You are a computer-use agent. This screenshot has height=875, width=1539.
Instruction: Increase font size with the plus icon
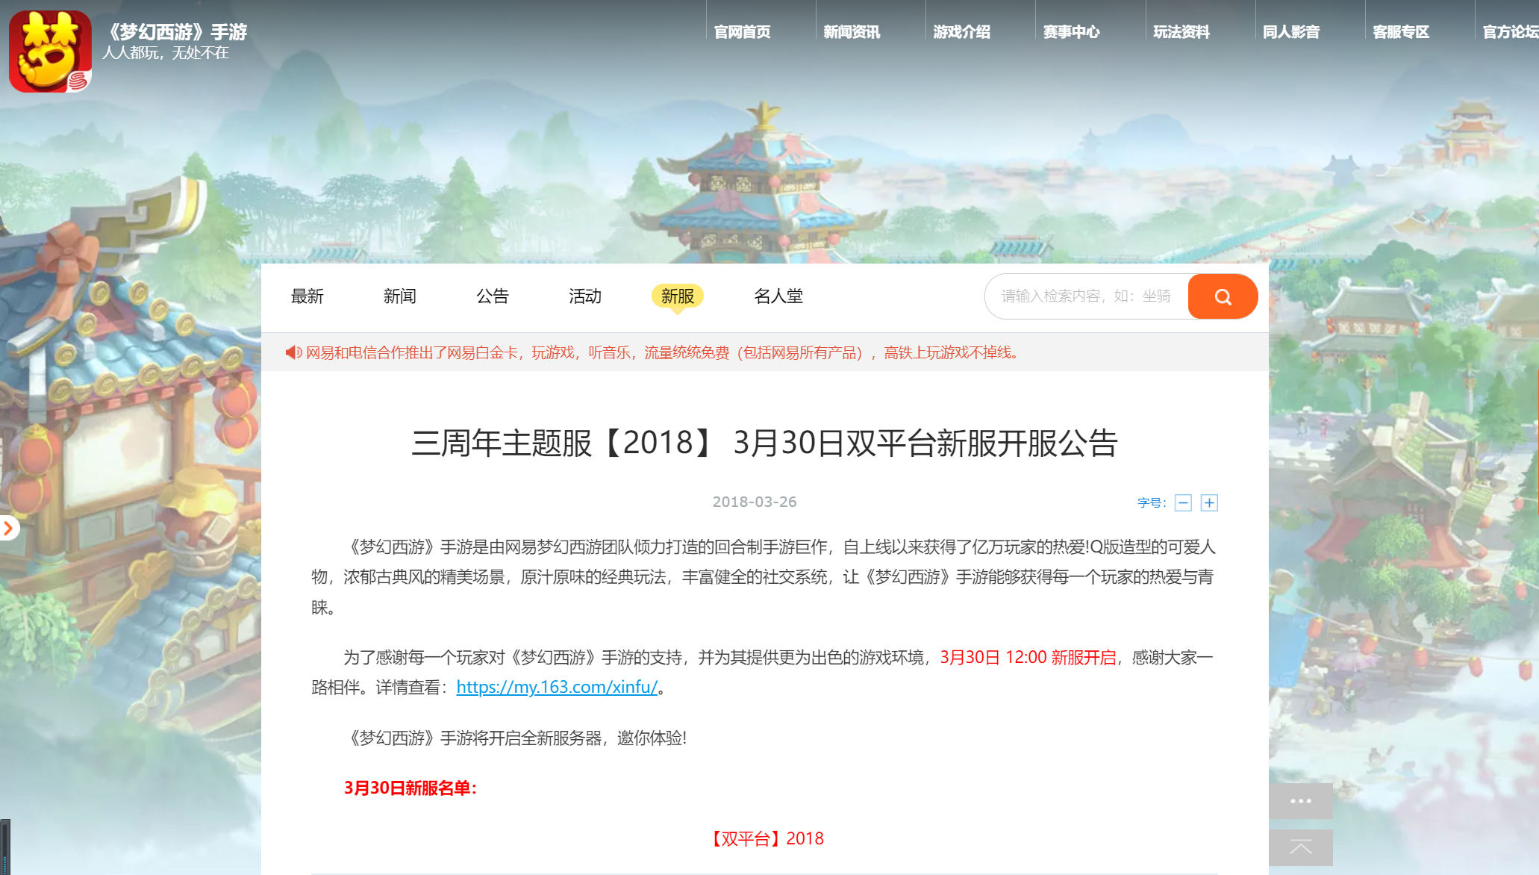(1209, 502)
